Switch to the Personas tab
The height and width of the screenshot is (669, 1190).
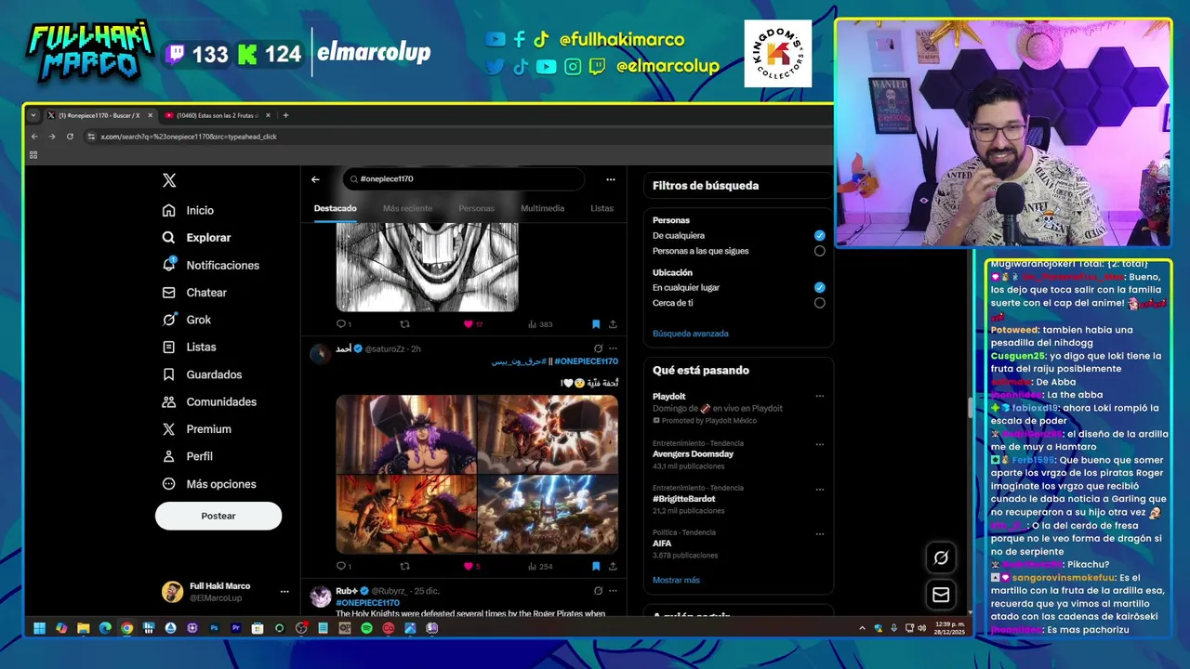point(476,208)
